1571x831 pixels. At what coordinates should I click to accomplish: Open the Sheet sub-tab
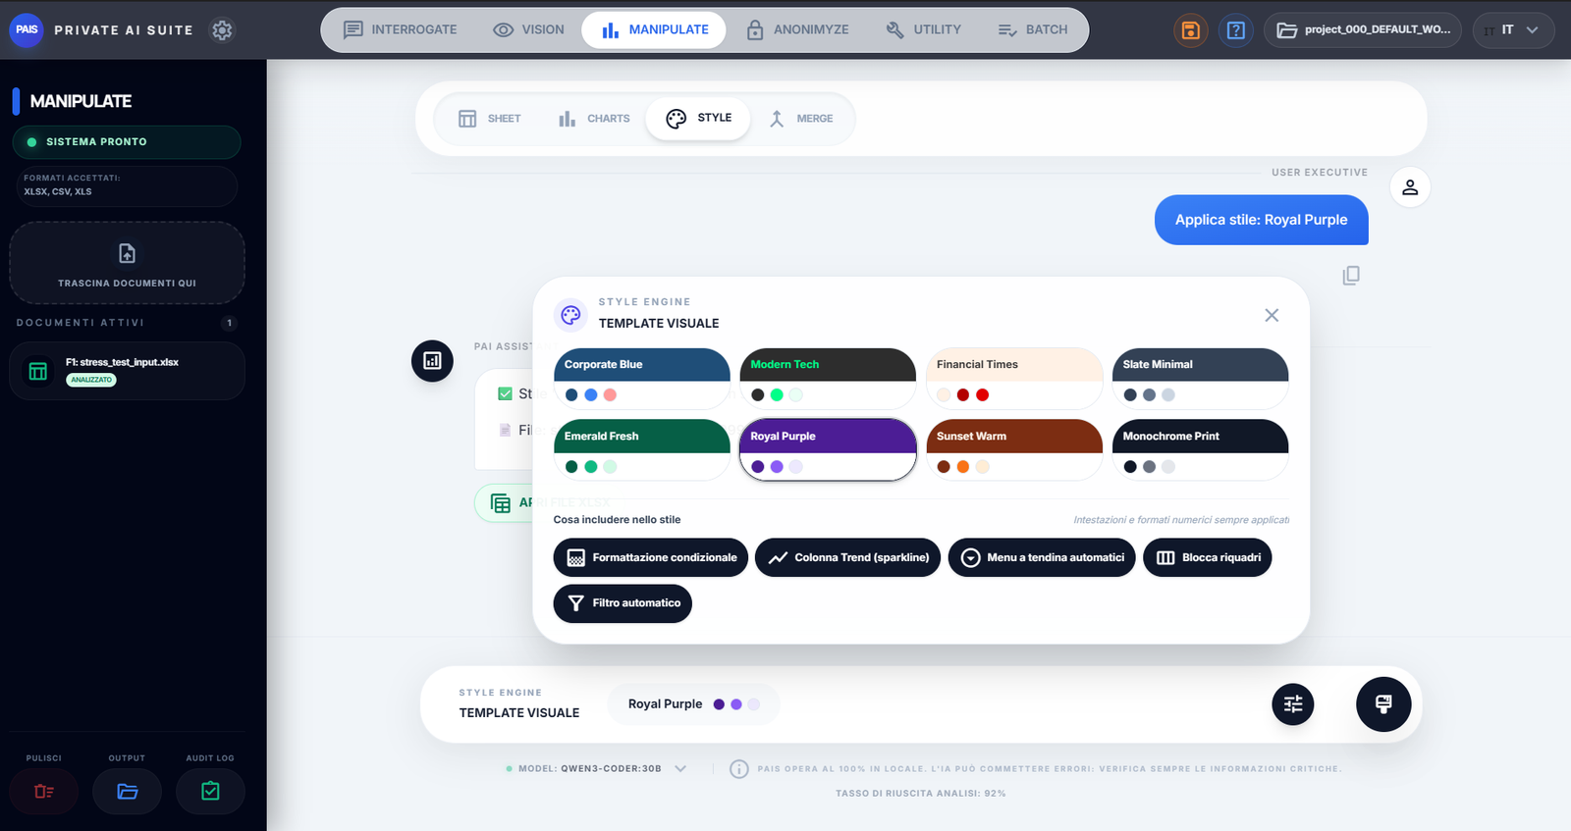coord(490,119)
